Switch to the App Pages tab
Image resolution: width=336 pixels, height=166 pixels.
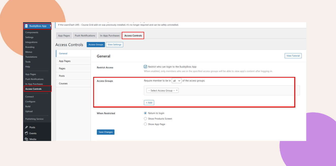point(64,36)
